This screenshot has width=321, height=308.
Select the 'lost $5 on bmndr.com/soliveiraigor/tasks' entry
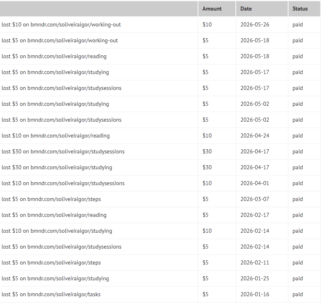pyautogui.click(x=51, y=295)
